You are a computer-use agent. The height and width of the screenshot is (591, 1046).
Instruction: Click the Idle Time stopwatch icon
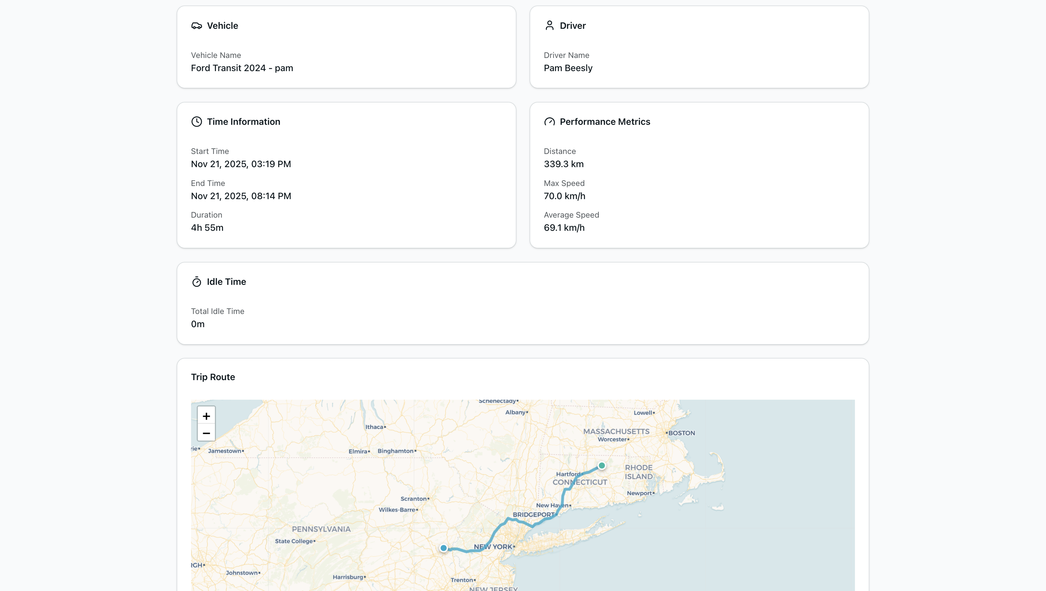(x=196, y=282)
